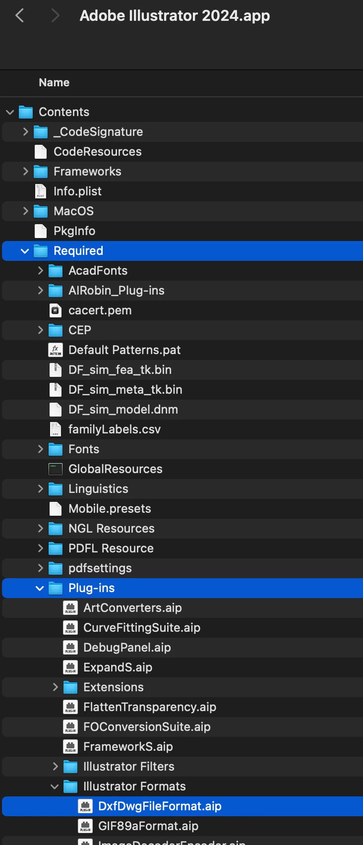The image size is (363, 845).
Task: Click the ArtConverters.aip plug-in icon
Action: coord(70,608)
